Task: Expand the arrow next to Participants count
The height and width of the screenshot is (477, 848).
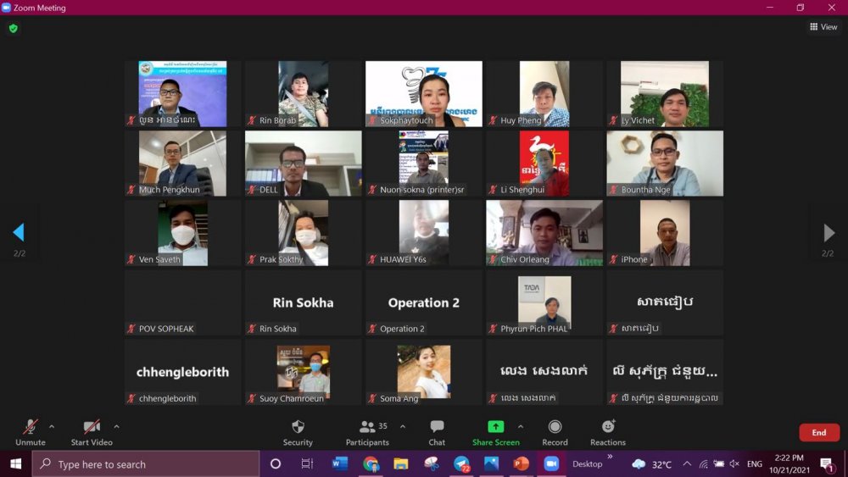Action: click(x=403, y=427)
